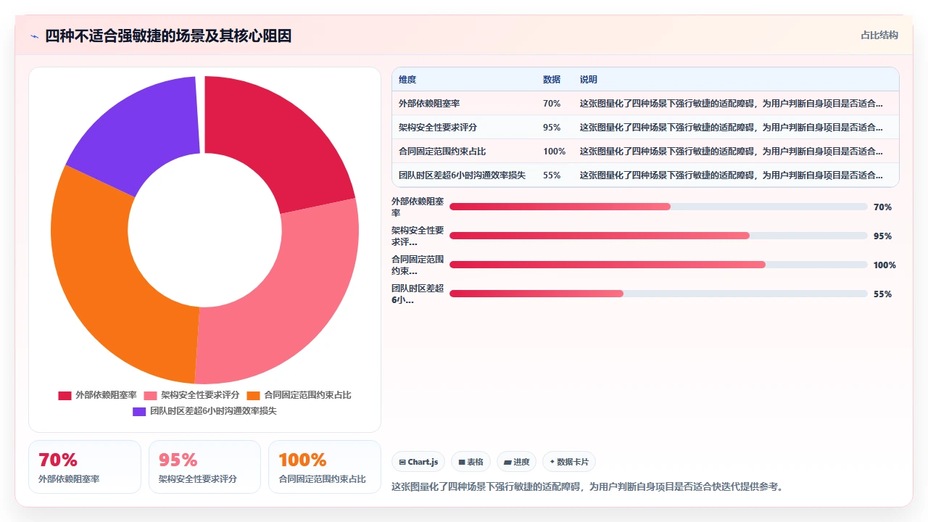The height and width of the screenshot is (522, 928).
Task: Click the 70% value in the table
Action: click(552, 104)
